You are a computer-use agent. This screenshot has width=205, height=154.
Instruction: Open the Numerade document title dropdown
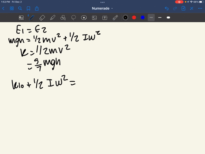coord(102,9)
